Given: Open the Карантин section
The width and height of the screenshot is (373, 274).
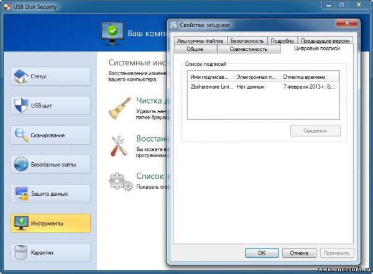Looking at the screenshot, I should pos(51,252).
